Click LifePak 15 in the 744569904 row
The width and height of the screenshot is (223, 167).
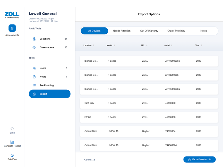click(113, 145)
